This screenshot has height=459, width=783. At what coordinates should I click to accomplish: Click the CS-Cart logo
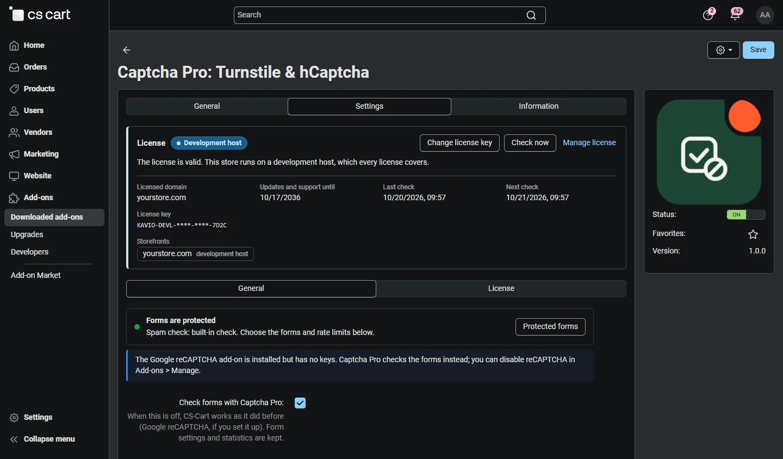40,15
